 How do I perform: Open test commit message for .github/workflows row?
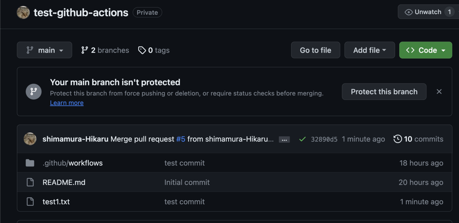click(184, 163)
